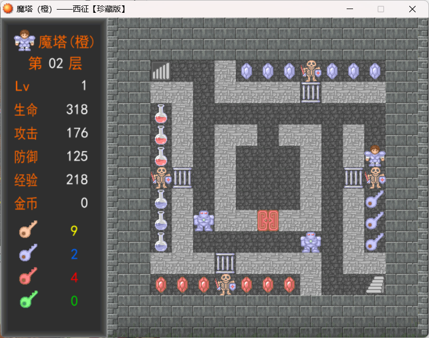This screenshot has width=429, height=338.
Task: Collect the fifth blue gem from the left
Action: (354, 71)
